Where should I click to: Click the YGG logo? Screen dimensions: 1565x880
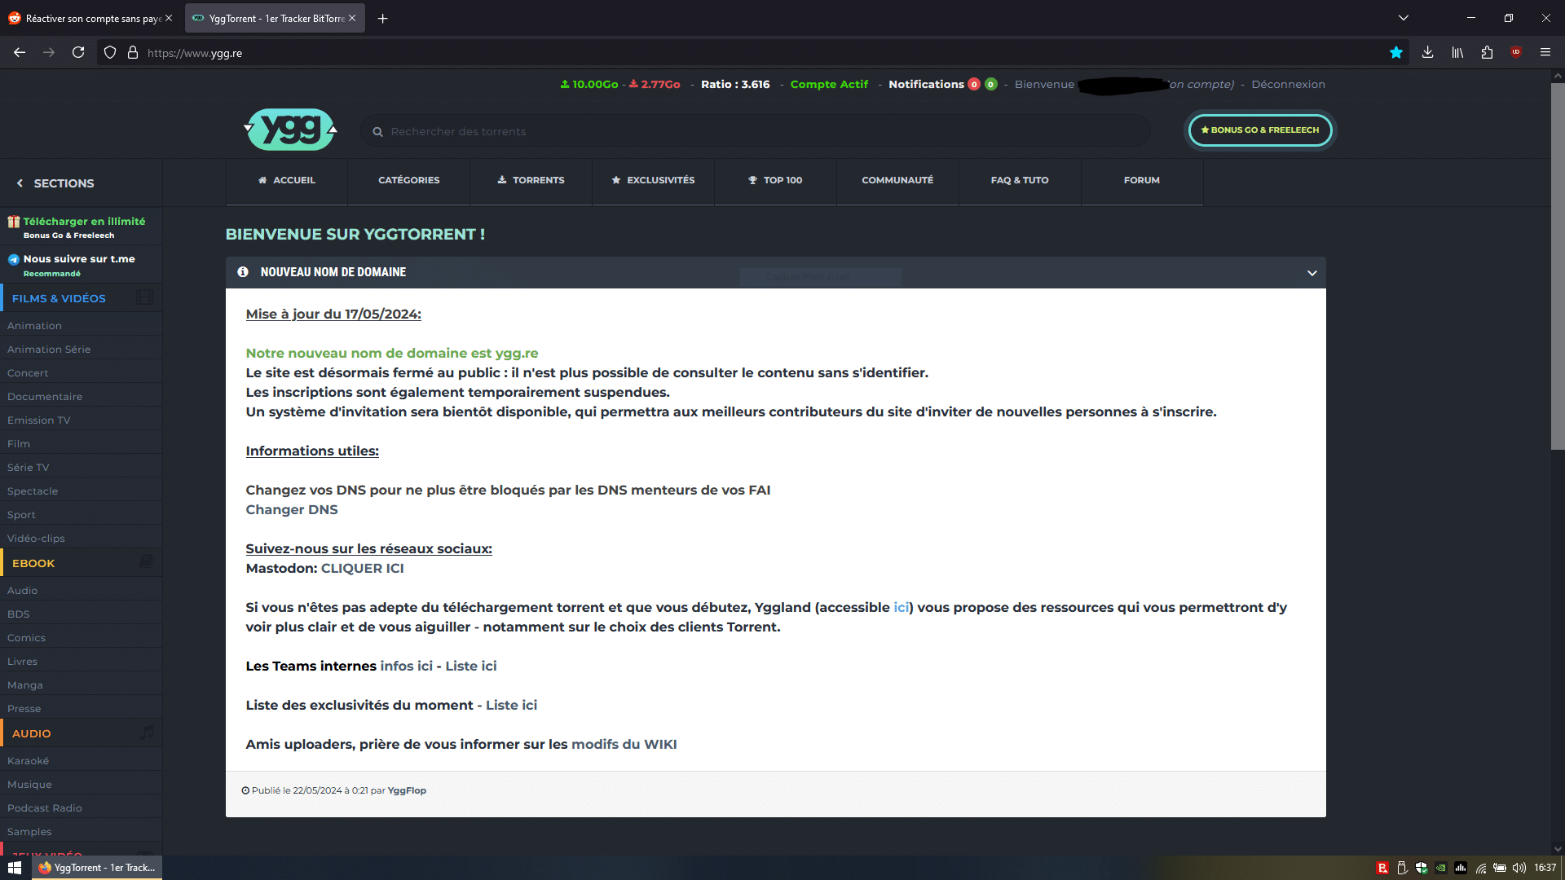pos(291,130)
